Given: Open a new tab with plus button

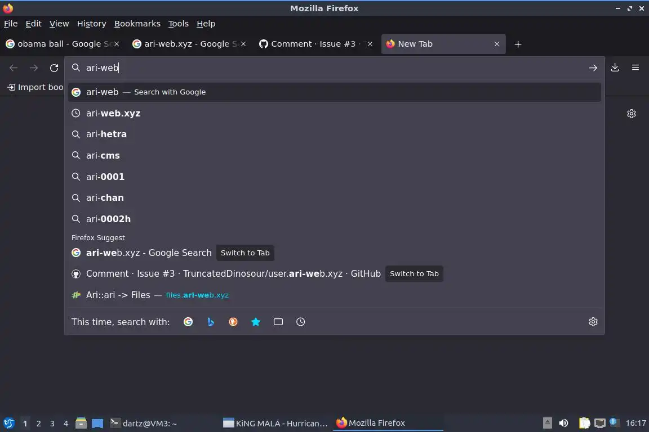Looking at the screenshot, I should 518,44.
